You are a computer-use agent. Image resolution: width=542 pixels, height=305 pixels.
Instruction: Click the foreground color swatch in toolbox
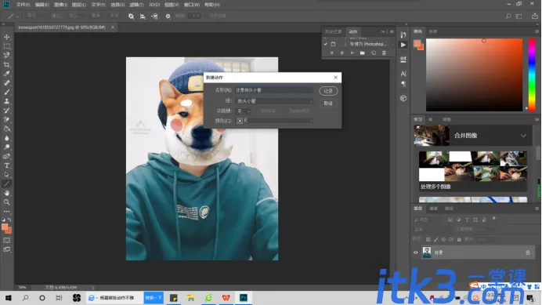point(5,227)
